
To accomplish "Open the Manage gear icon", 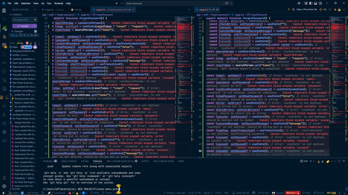I will [4, 186].
